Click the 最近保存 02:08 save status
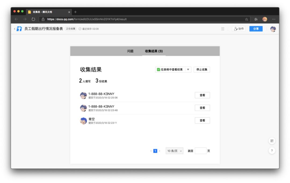This screenshot has width=290, height=183. tap(89, 29)
